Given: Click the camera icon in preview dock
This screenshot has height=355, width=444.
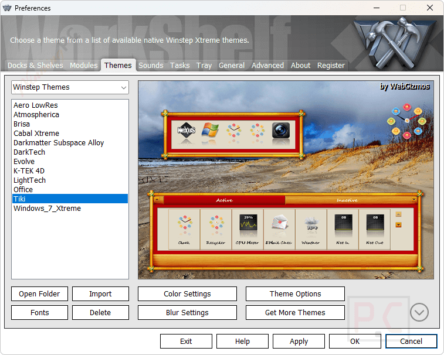Looking at the screenshot, I should 280,131.
